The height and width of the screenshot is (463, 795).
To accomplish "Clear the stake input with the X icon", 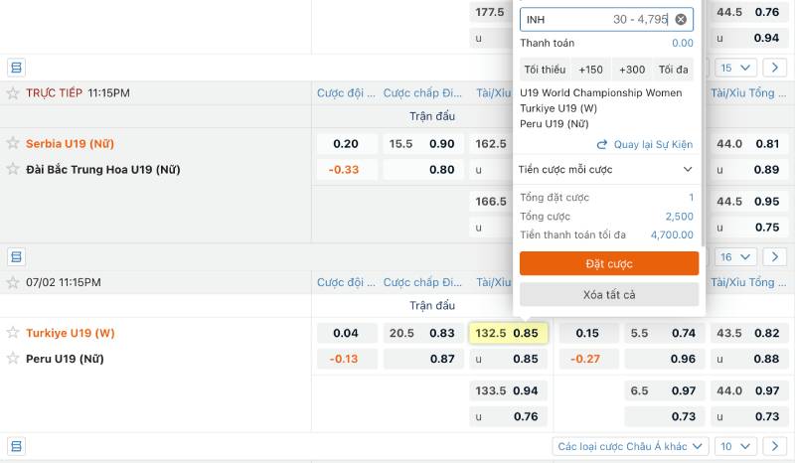I will [x=681, y=20].
